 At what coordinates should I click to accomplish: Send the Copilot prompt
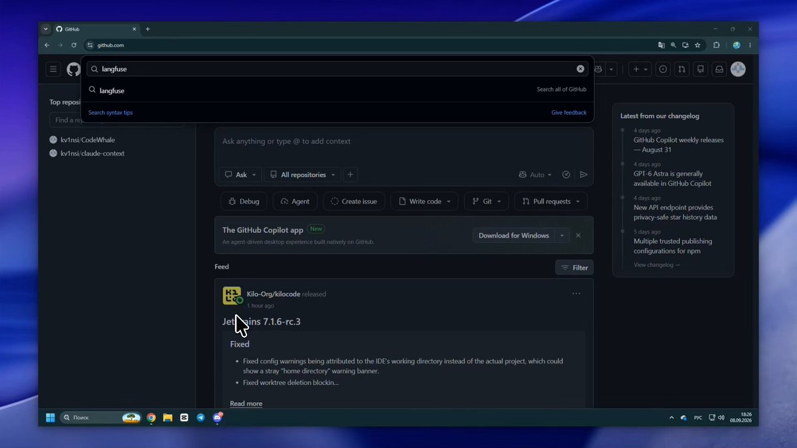tap(583, 175)
